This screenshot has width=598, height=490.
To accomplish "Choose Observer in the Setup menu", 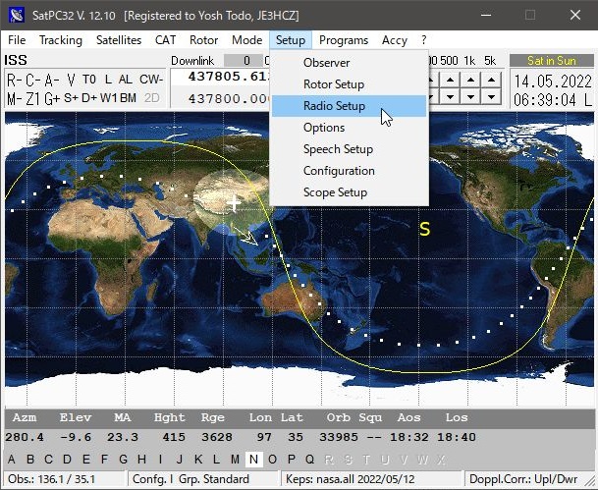I will click(326, 63).
